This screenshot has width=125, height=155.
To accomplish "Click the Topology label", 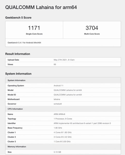I will pos(12,119).
